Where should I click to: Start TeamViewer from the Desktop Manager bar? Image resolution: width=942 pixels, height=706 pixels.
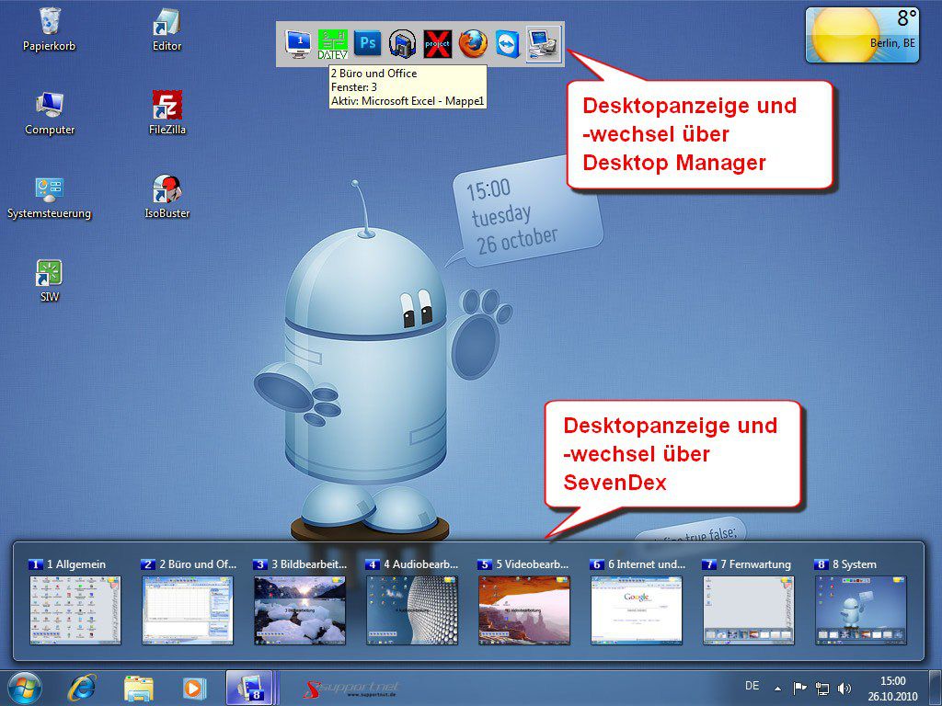coord(508,42)
